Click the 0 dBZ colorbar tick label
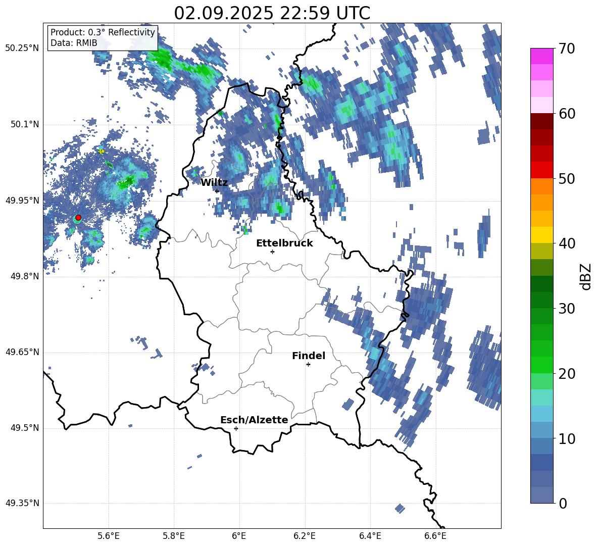This screenshot has width=598, height=546. point(563,503)
